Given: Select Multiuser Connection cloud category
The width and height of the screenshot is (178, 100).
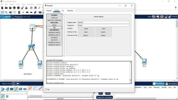Looking at the screenshot, I should pyautogui.click(x=25, y=89).
